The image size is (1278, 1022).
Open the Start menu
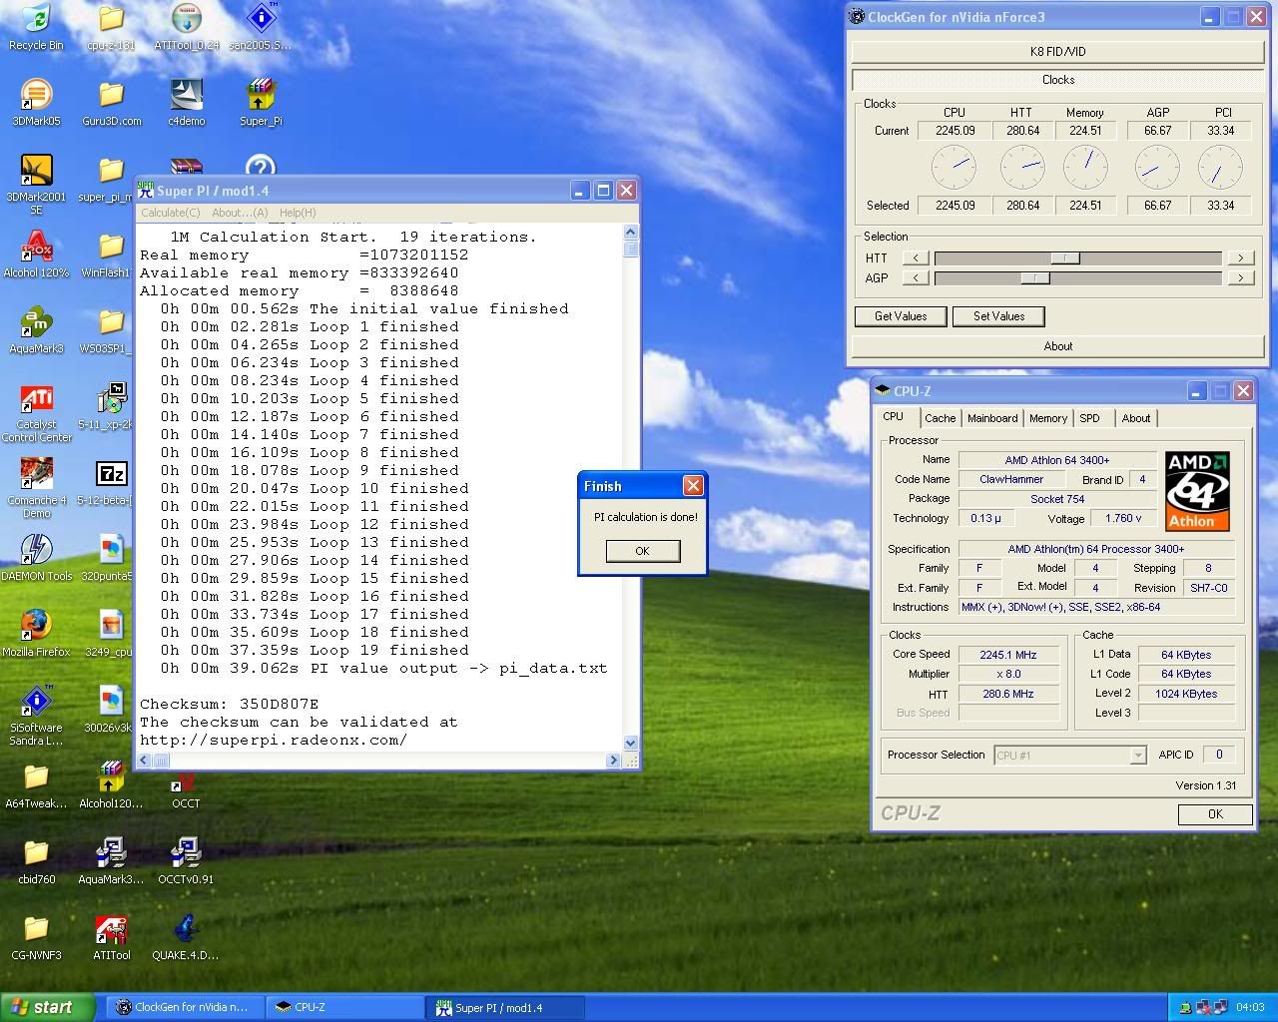click(48, 1007)
